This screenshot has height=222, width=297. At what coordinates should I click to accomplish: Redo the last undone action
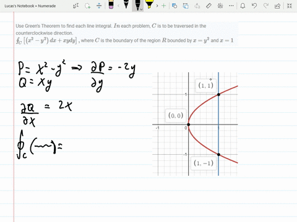coord(266,6)
